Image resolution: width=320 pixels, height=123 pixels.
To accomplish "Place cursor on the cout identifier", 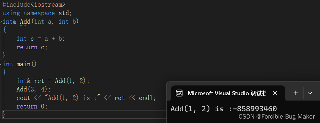I will click(x=23, y=98).
